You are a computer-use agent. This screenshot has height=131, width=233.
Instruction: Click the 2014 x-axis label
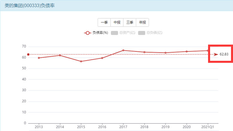click(x=60, y=127)
